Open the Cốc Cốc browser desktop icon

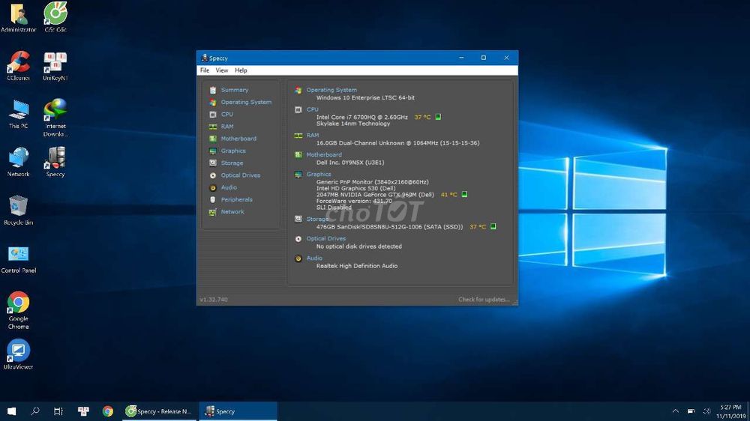point(55,18)
